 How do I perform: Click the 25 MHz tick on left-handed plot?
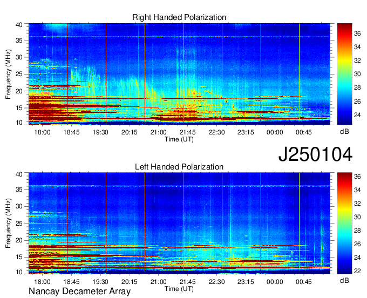coord(19,223)
